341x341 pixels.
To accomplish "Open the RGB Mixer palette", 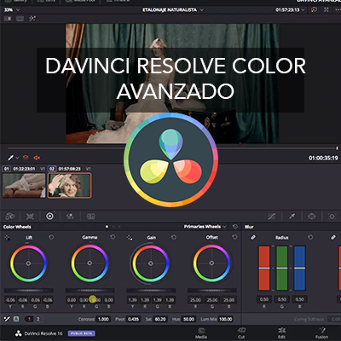I will (x=70, y=217).
